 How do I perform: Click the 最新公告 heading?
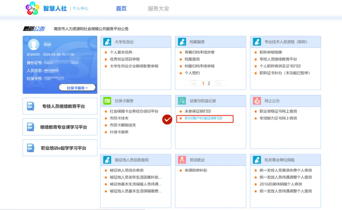pyautogui.click(x=34, y=28)
